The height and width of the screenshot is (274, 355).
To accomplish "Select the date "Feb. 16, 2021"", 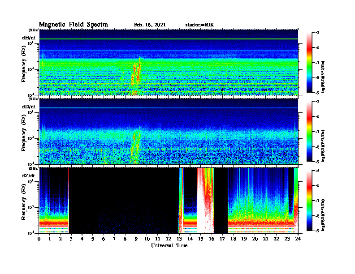I will (150, 25).
